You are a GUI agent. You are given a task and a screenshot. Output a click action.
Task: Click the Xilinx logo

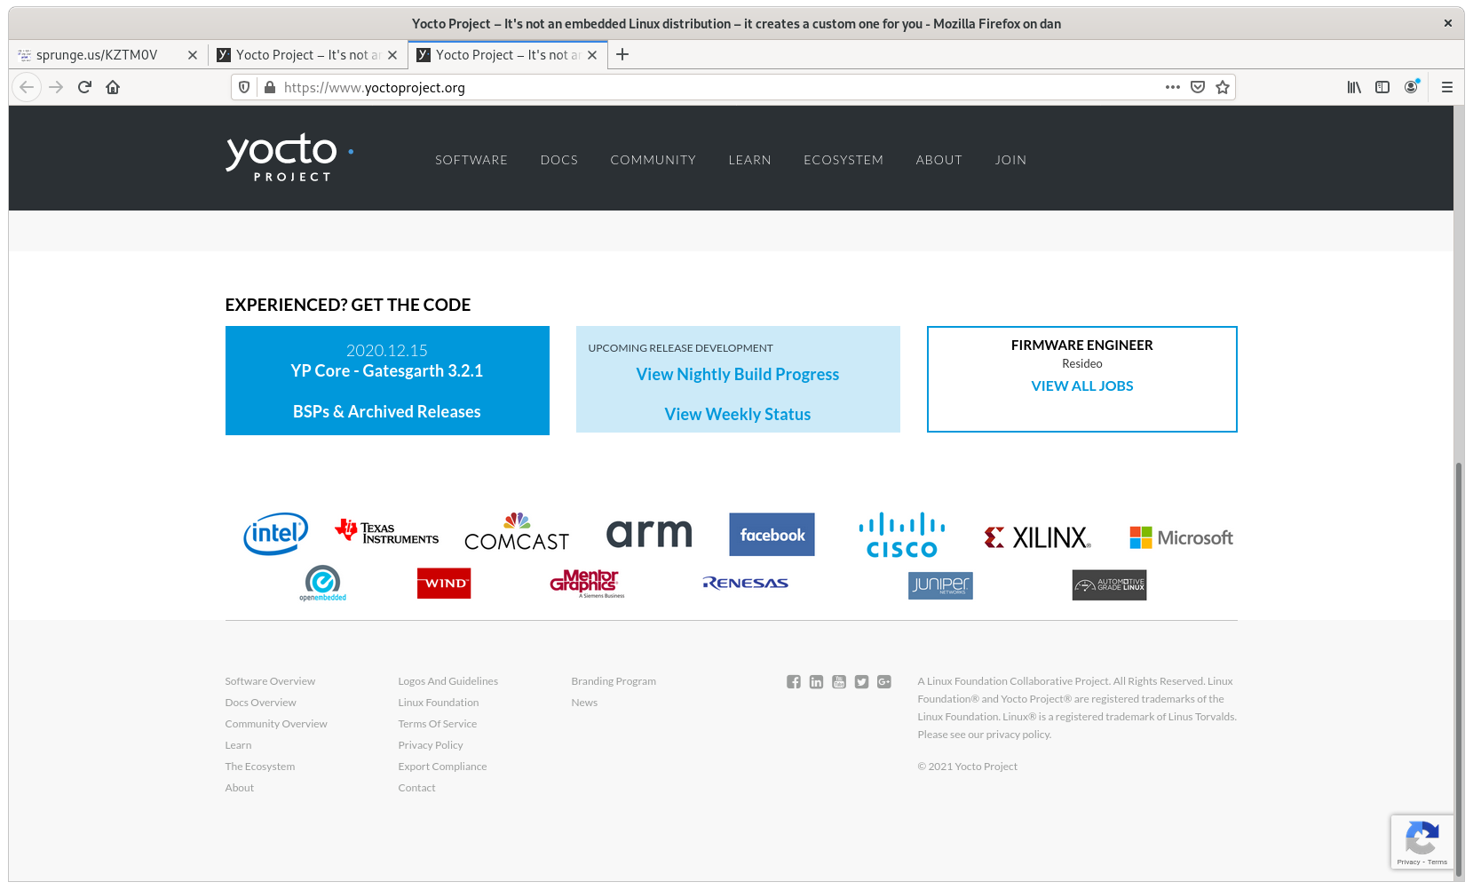coord(1038,536)
